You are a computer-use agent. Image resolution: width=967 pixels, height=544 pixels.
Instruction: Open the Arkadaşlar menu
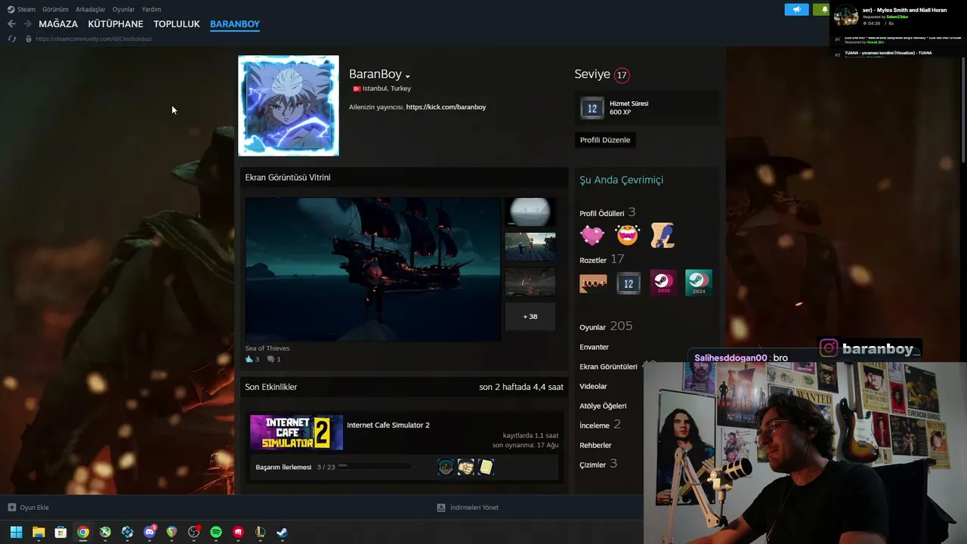pyautogui.click(x=91, y=9)
